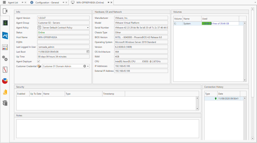The image size is (257, 143).
Task: Open the Last Boot calendar picker
Action: 88,51
